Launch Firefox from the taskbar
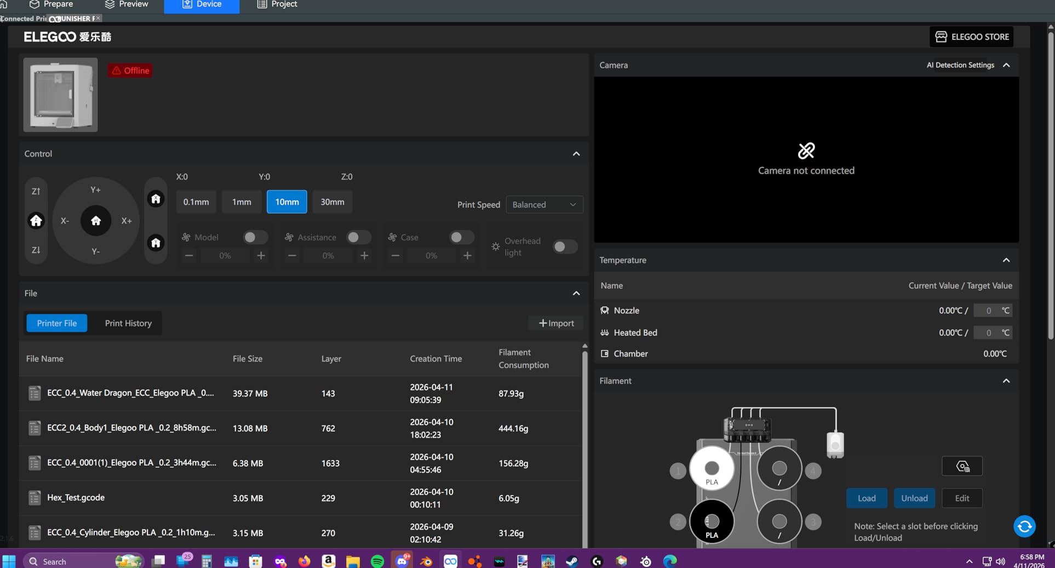 click(305, 561)
